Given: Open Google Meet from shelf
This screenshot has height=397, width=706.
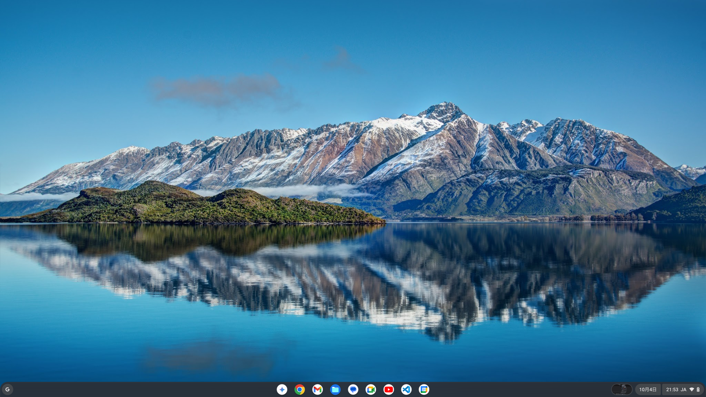Looking at the screenshot, I should click(371, 389).
